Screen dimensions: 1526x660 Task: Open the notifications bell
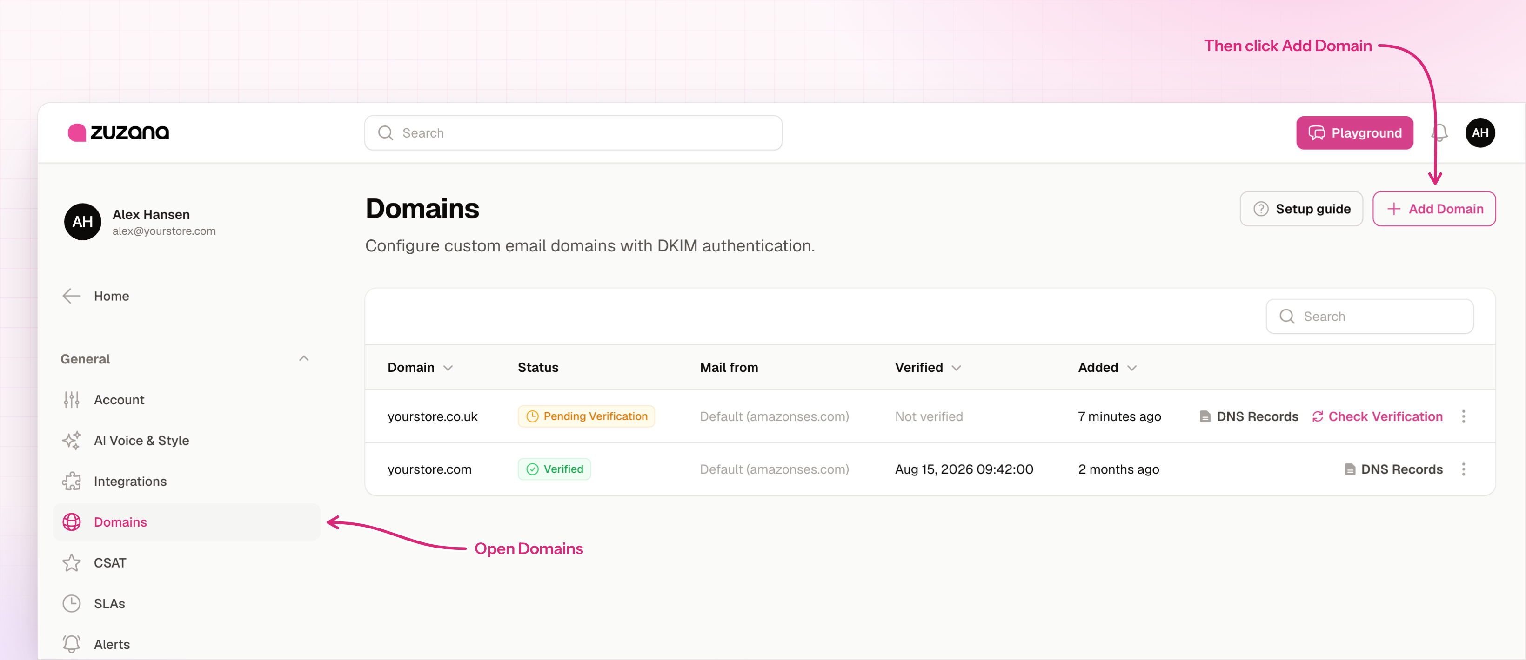[x=1439, y=132]
